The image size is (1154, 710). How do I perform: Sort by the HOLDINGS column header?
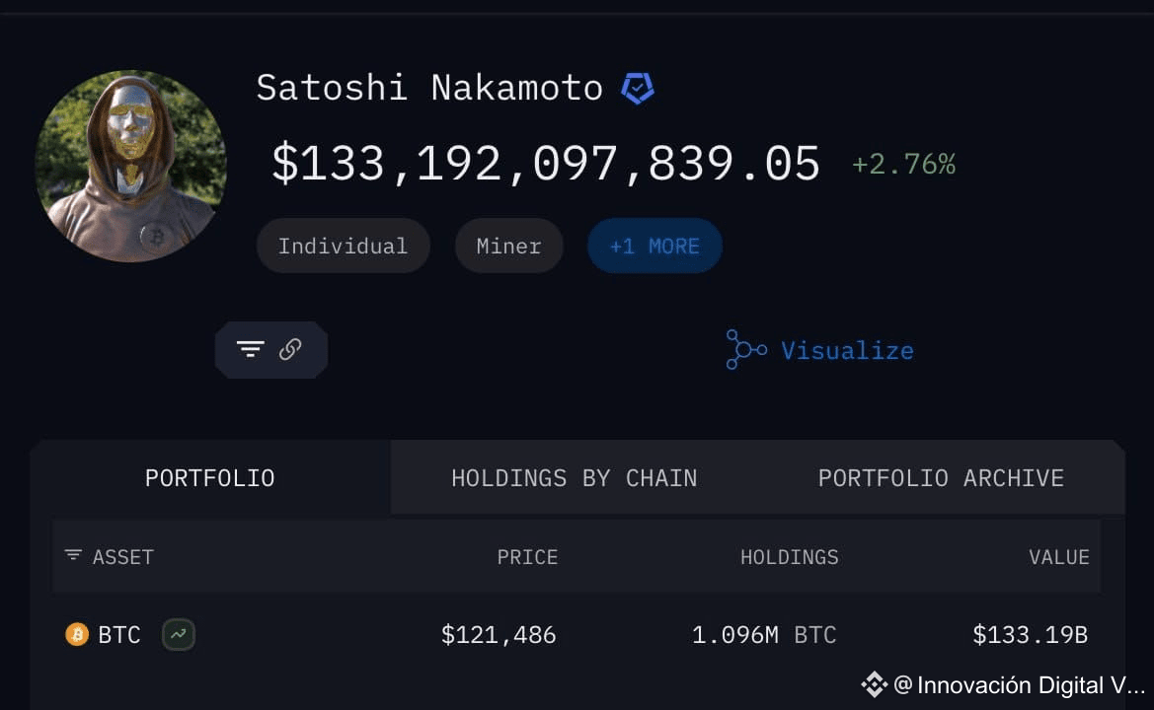[790, 557]
